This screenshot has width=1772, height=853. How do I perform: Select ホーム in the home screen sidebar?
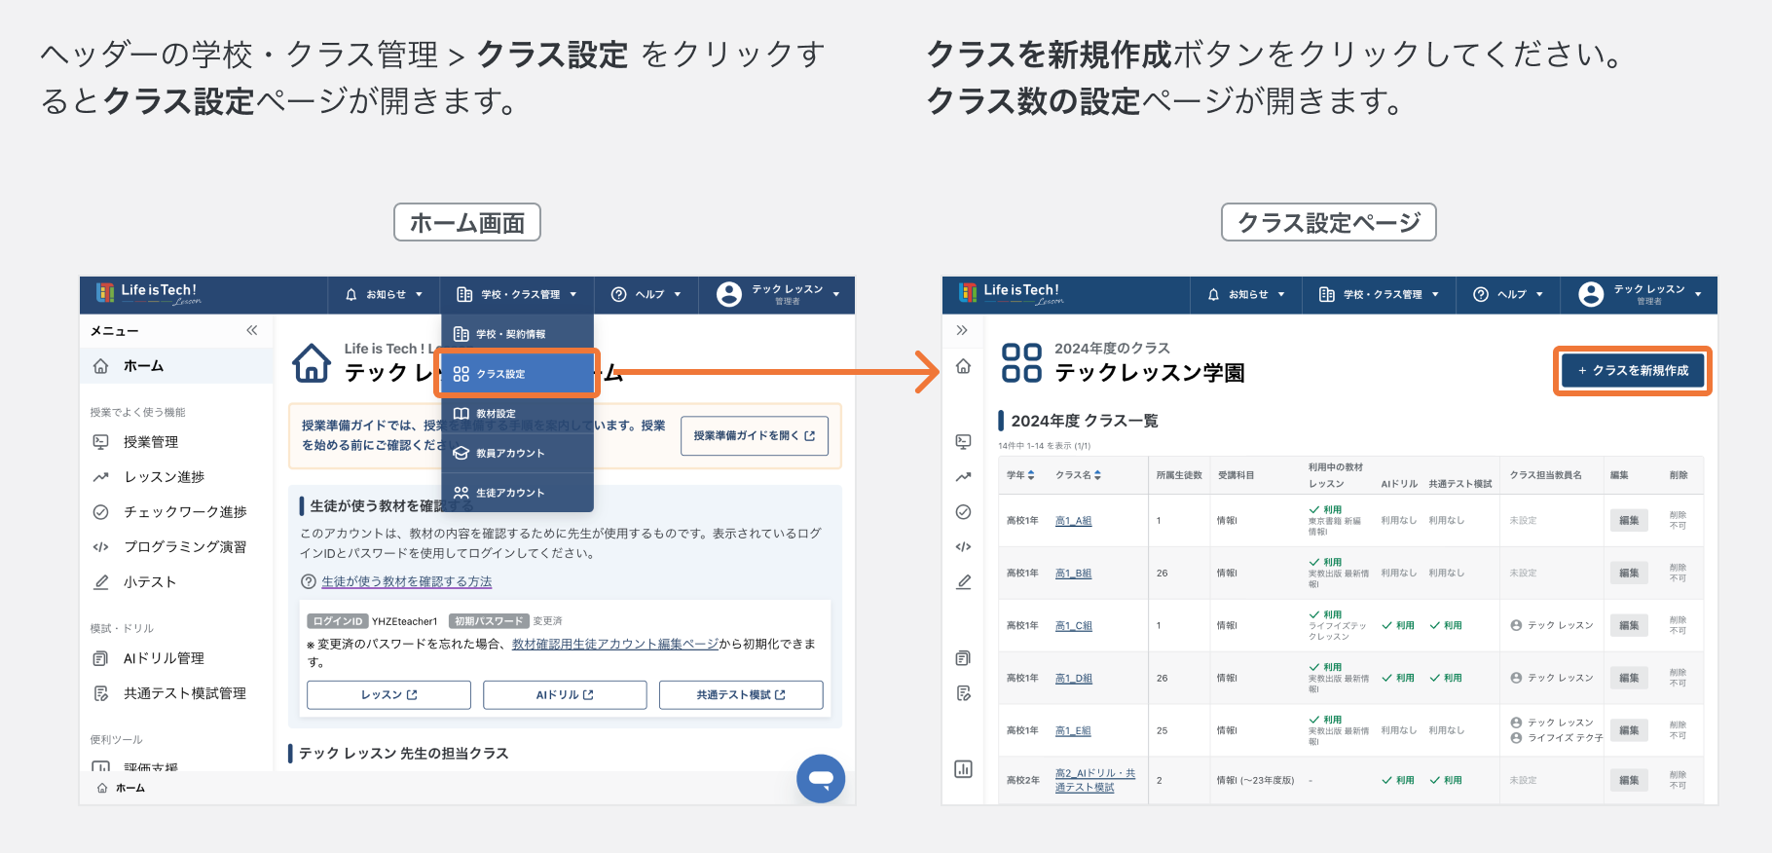176,366
